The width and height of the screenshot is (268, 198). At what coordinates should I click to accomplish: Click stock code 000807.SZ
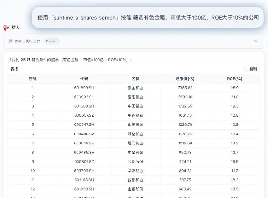84,162
